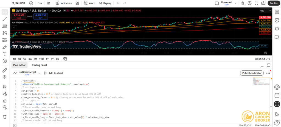Image resolution: width=281 pixels, height=127 pixels.
Task: Switch to the Trading Panel tab
Action: pyautogui.click(x=39, y=65)
